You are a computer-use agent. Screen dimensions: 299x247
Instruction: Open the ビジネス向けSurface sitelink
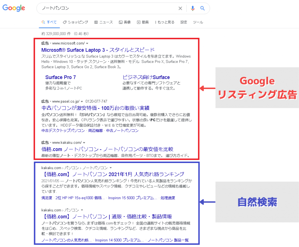[146, 77]
